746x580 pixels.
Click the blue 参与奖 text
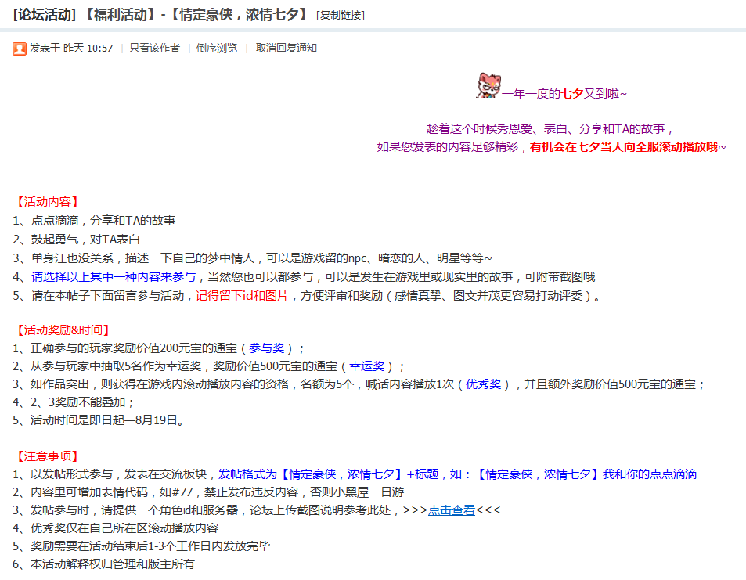(266, 348)
